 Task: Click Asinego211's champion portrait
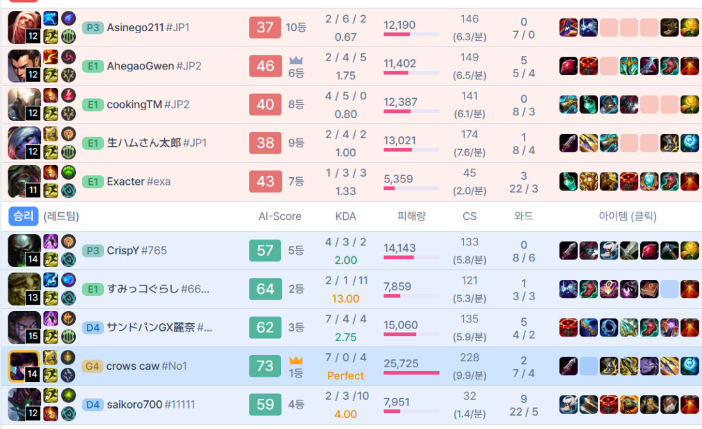pos(24,27)
